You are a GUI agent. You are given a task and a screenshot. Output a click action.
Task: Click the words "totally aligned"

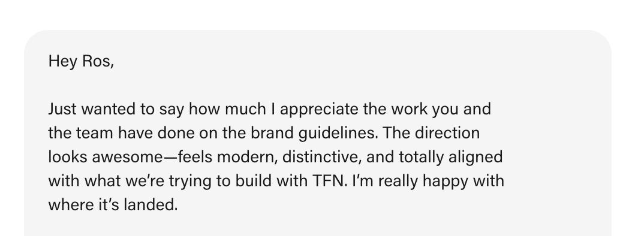(x=451, y=158)
